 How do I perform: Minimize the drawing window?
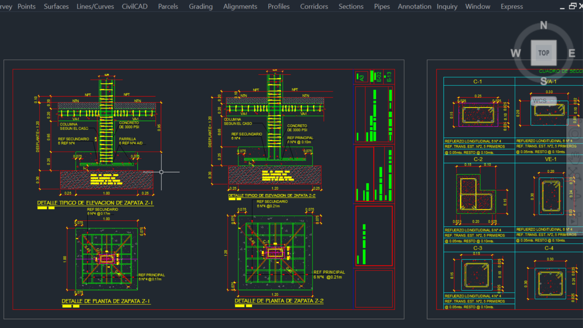tap(562, 7)
